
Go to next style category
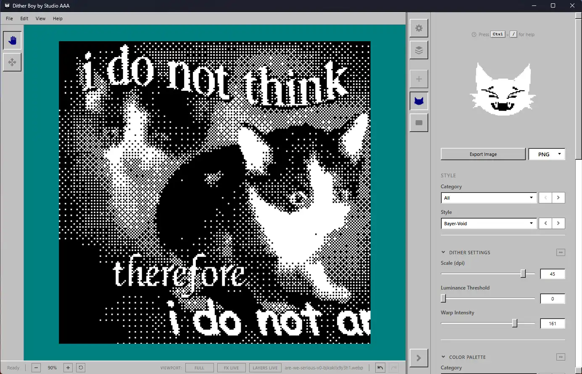coord(558,198)
